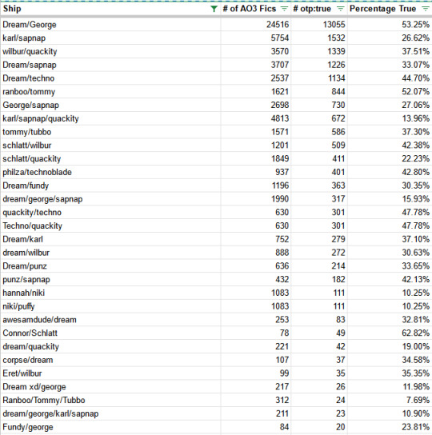Select the punz/sapnap cell
This screenshot has width=432, height=435.
point(110,279)
